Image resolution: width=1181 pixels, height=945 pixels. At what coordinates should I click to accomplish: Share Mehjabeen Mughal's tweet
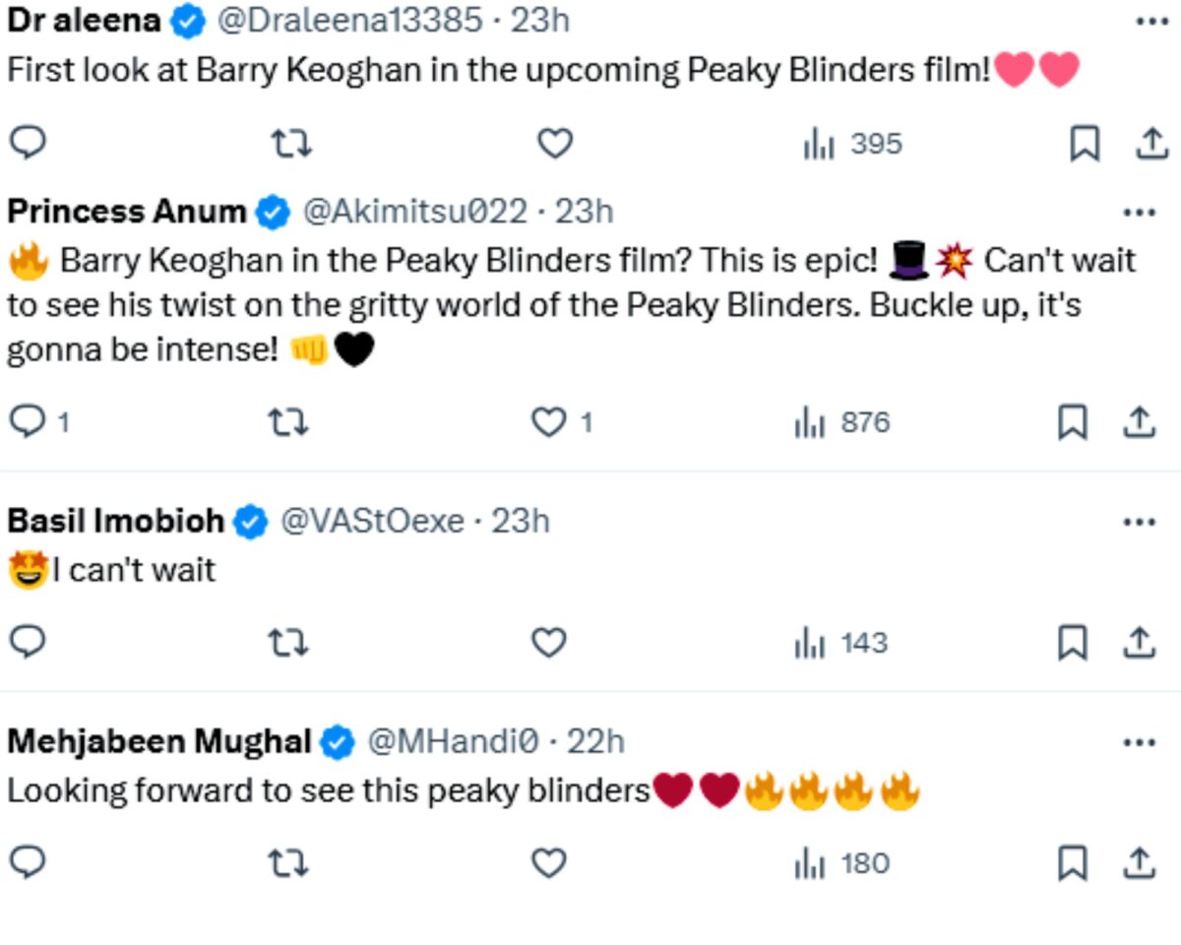coord(1139,863)
